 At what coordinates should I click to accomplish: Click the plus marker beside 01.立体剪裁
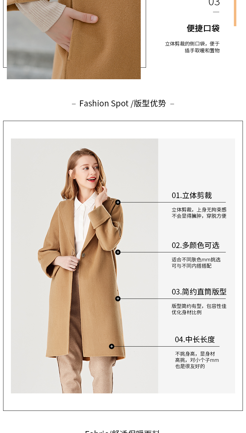(x=118, y=202)
